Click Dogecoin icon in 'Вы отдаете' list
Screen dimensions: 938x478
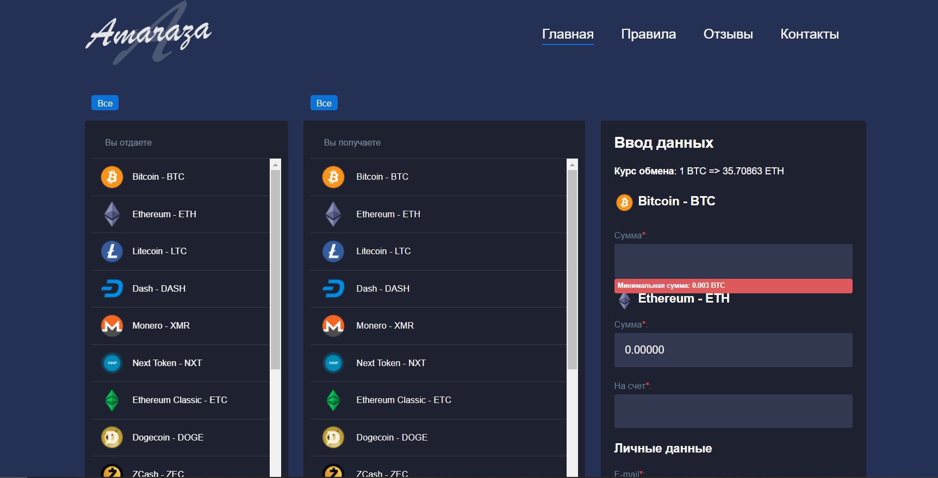coord(112,437)
